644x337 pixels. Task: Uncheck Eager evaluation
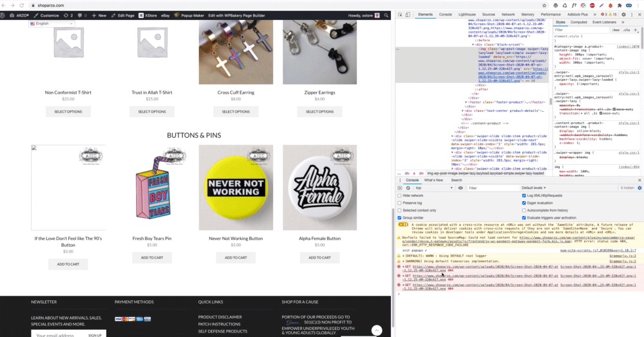524,203
